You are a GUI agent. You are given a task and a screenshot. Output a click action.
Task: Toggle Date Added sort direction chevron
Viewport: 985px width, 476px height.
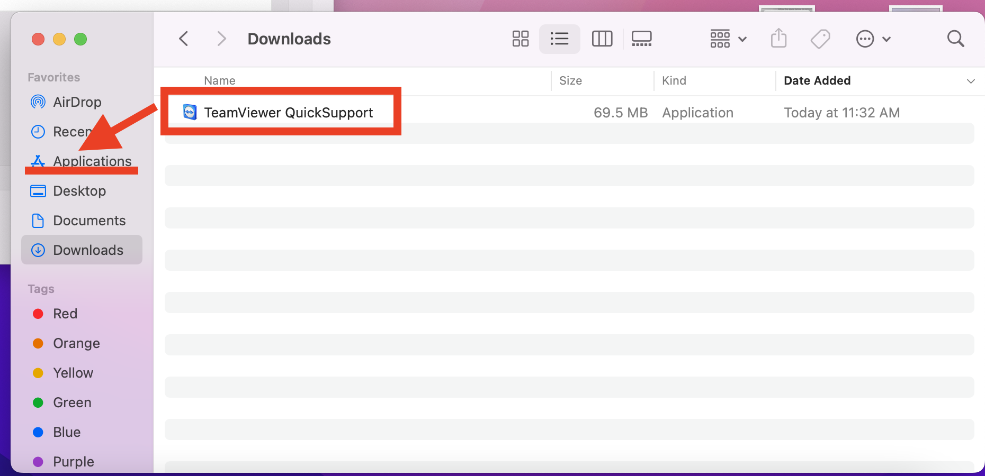(971, 81)
